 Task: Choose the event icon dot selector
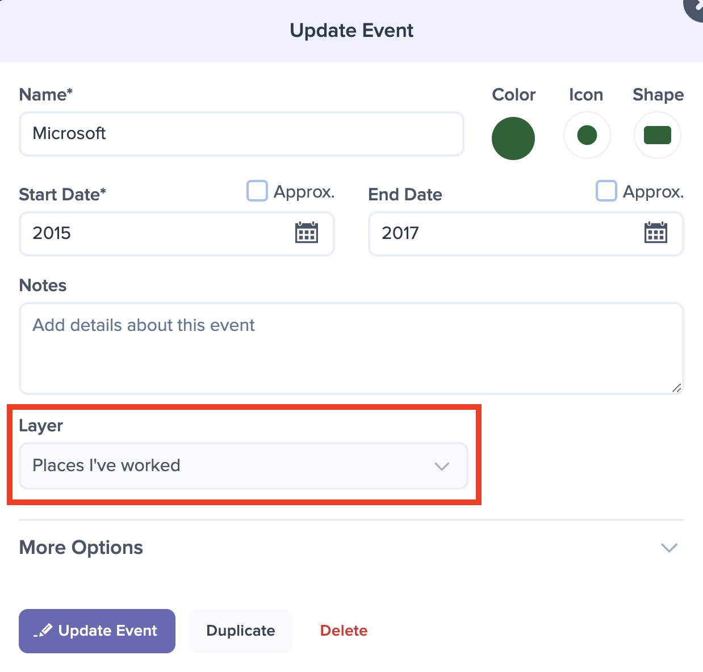coord(587,135)
